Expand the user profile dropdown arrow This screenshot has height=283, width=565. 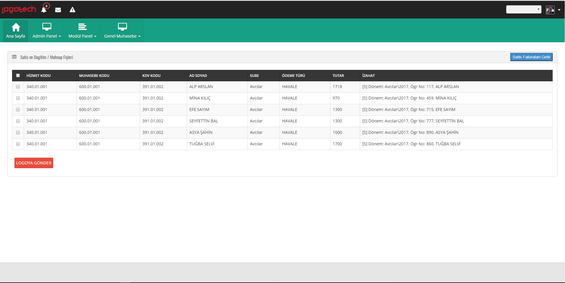[559, 10]
